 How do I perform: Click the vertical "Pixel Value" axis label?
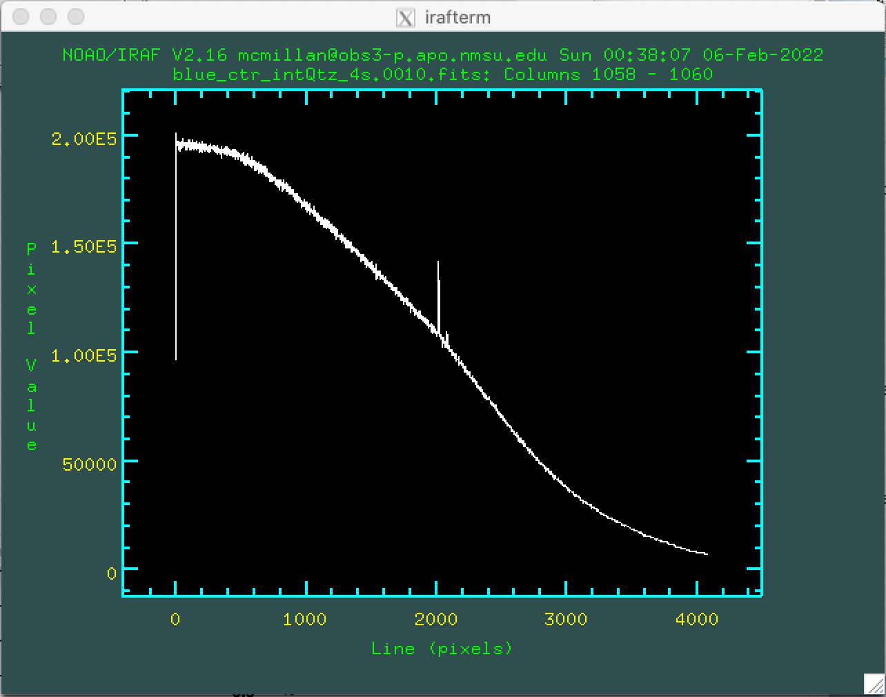tap(31, 346)
